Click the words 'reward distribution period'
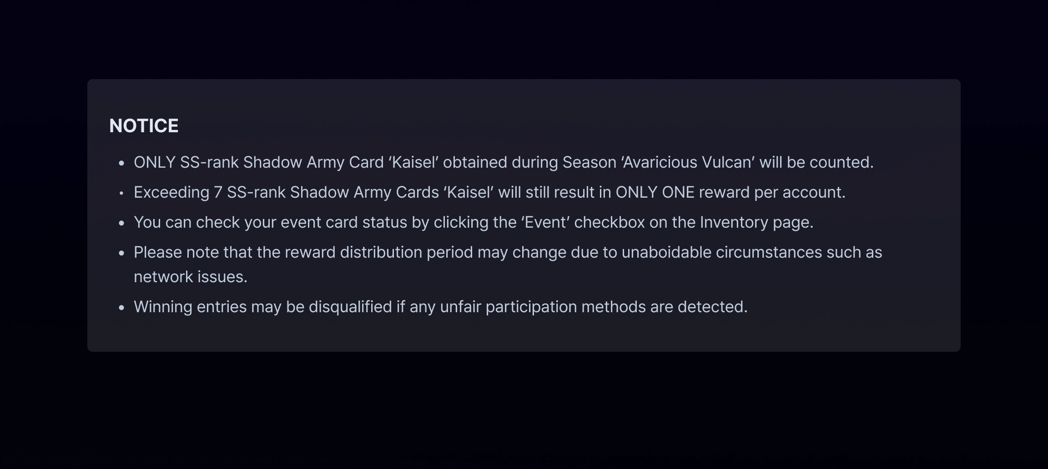The image size is (1048, 469). (379, 252)
